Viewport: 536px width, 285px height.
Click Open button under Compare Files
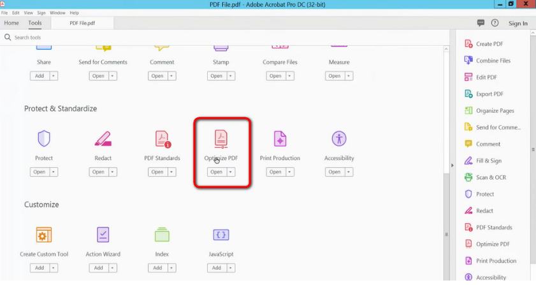[x=276, y=76]
